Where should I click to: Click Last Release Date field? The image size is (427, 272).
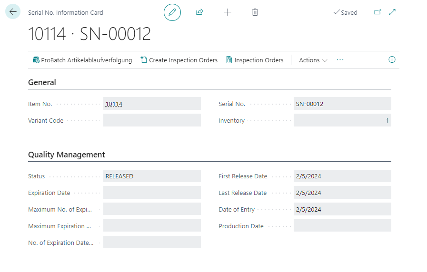point(342,193)
